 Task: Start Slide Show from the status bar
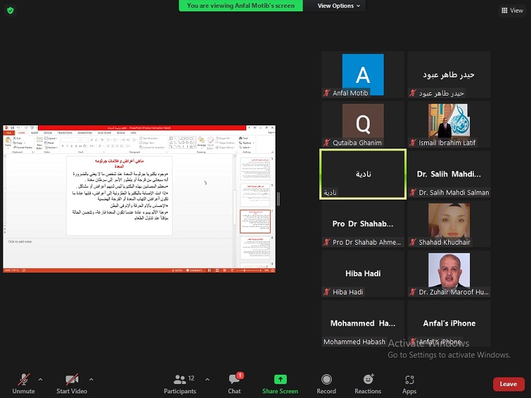[x=232, y=271]
